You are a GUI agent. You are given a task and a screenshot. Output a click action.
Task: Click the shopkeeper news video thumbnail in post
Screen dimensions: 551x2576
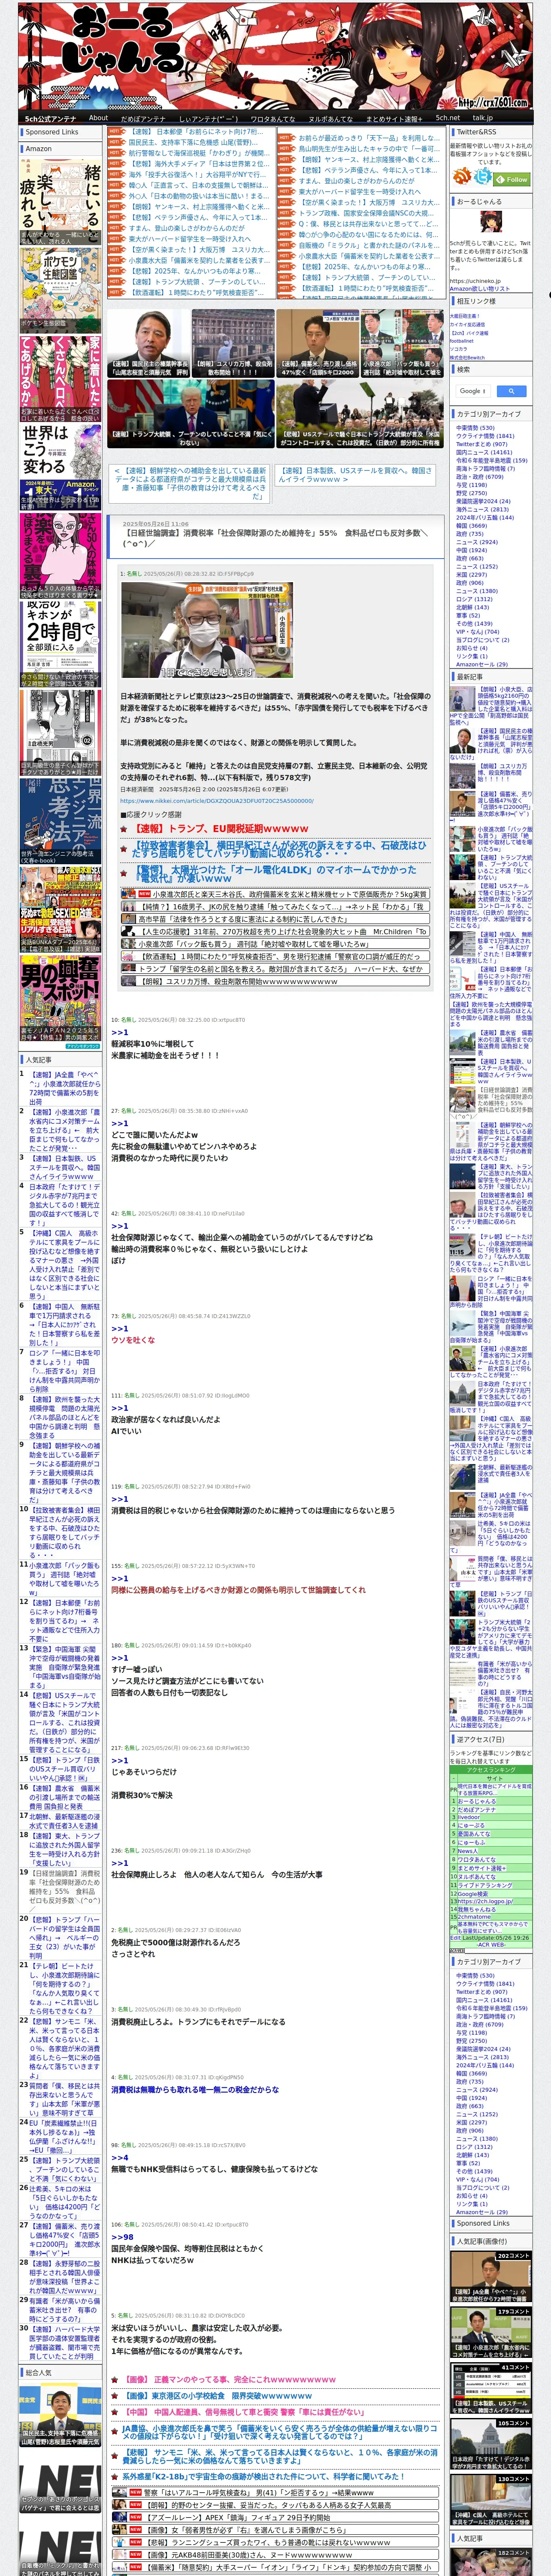[206, 630]
